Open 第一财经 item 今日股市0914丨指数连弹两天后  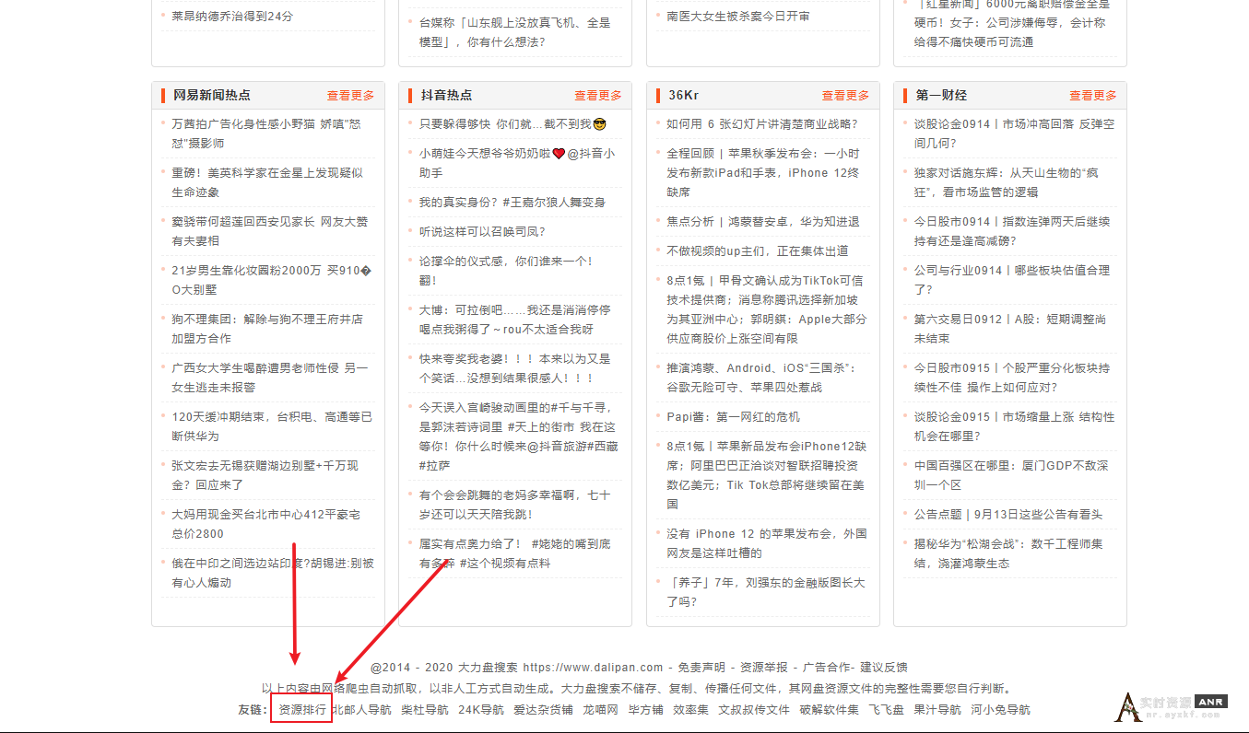pos(1012,231)
